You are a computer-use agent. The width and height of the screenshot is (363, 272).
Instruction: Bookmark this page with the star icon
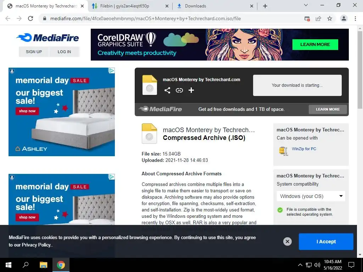pyautogui.click(x=330, y=18)
